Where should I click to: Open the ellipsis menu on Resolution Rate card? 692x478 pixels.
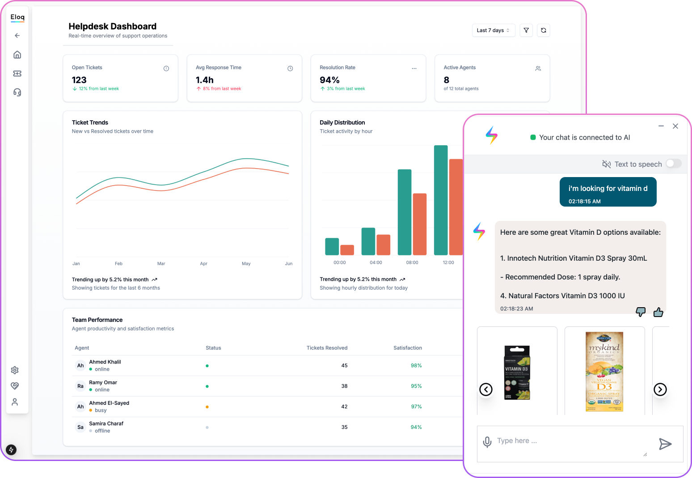414,68
